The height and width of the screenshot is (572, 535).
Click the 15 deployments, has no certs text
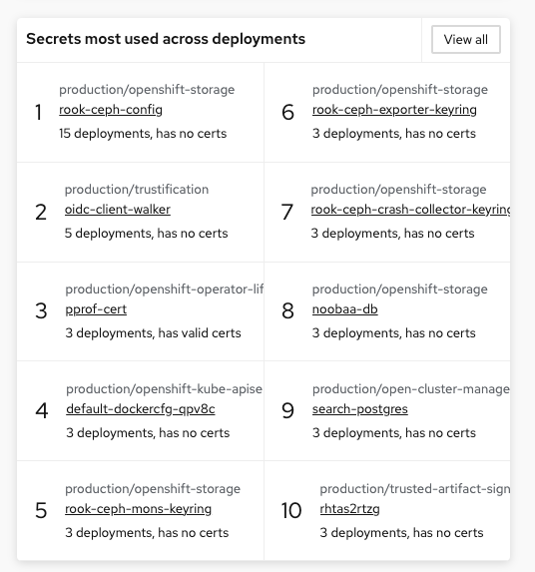click(x=143, y=134)
